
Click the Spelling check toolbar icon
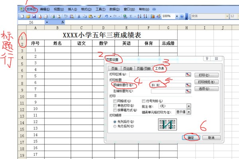coord(66,16)
